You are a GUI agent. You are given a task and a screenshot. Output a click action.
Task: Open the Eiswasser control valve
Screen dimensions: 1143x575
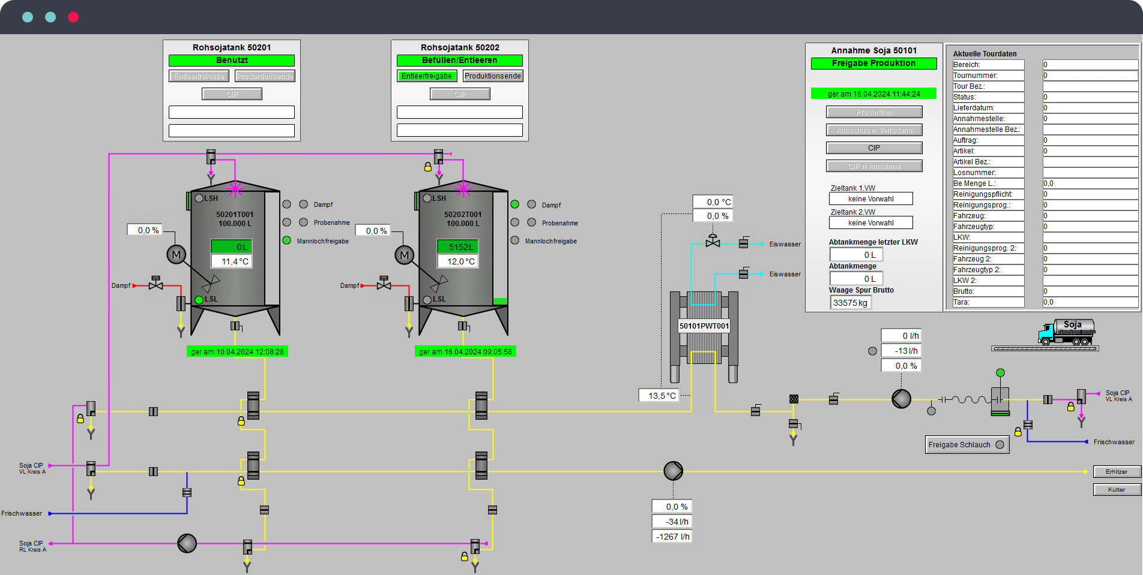point(713,242)
